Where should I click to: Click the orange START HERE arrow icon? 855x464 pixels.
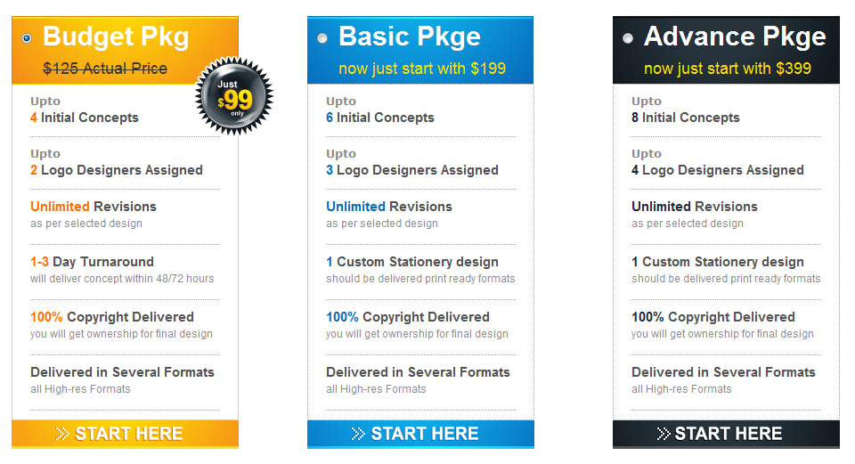[62, 434]
